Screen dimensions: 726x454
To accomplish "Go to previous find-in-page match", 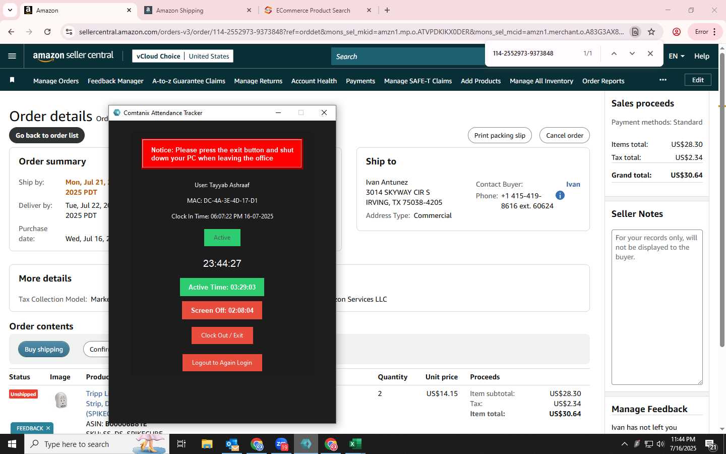I will click(614, 53).
